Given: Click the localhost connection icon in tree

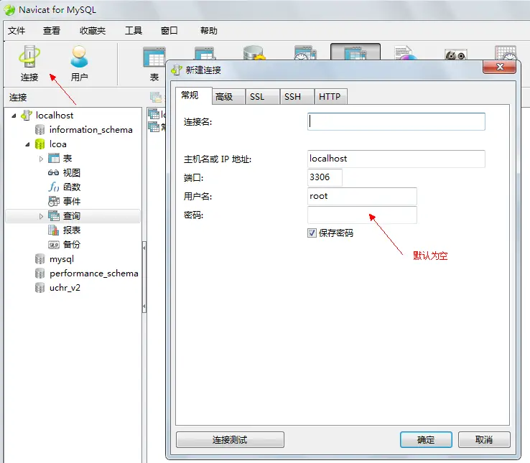Looking at the screenshot, I should click(x=27, y=116).
